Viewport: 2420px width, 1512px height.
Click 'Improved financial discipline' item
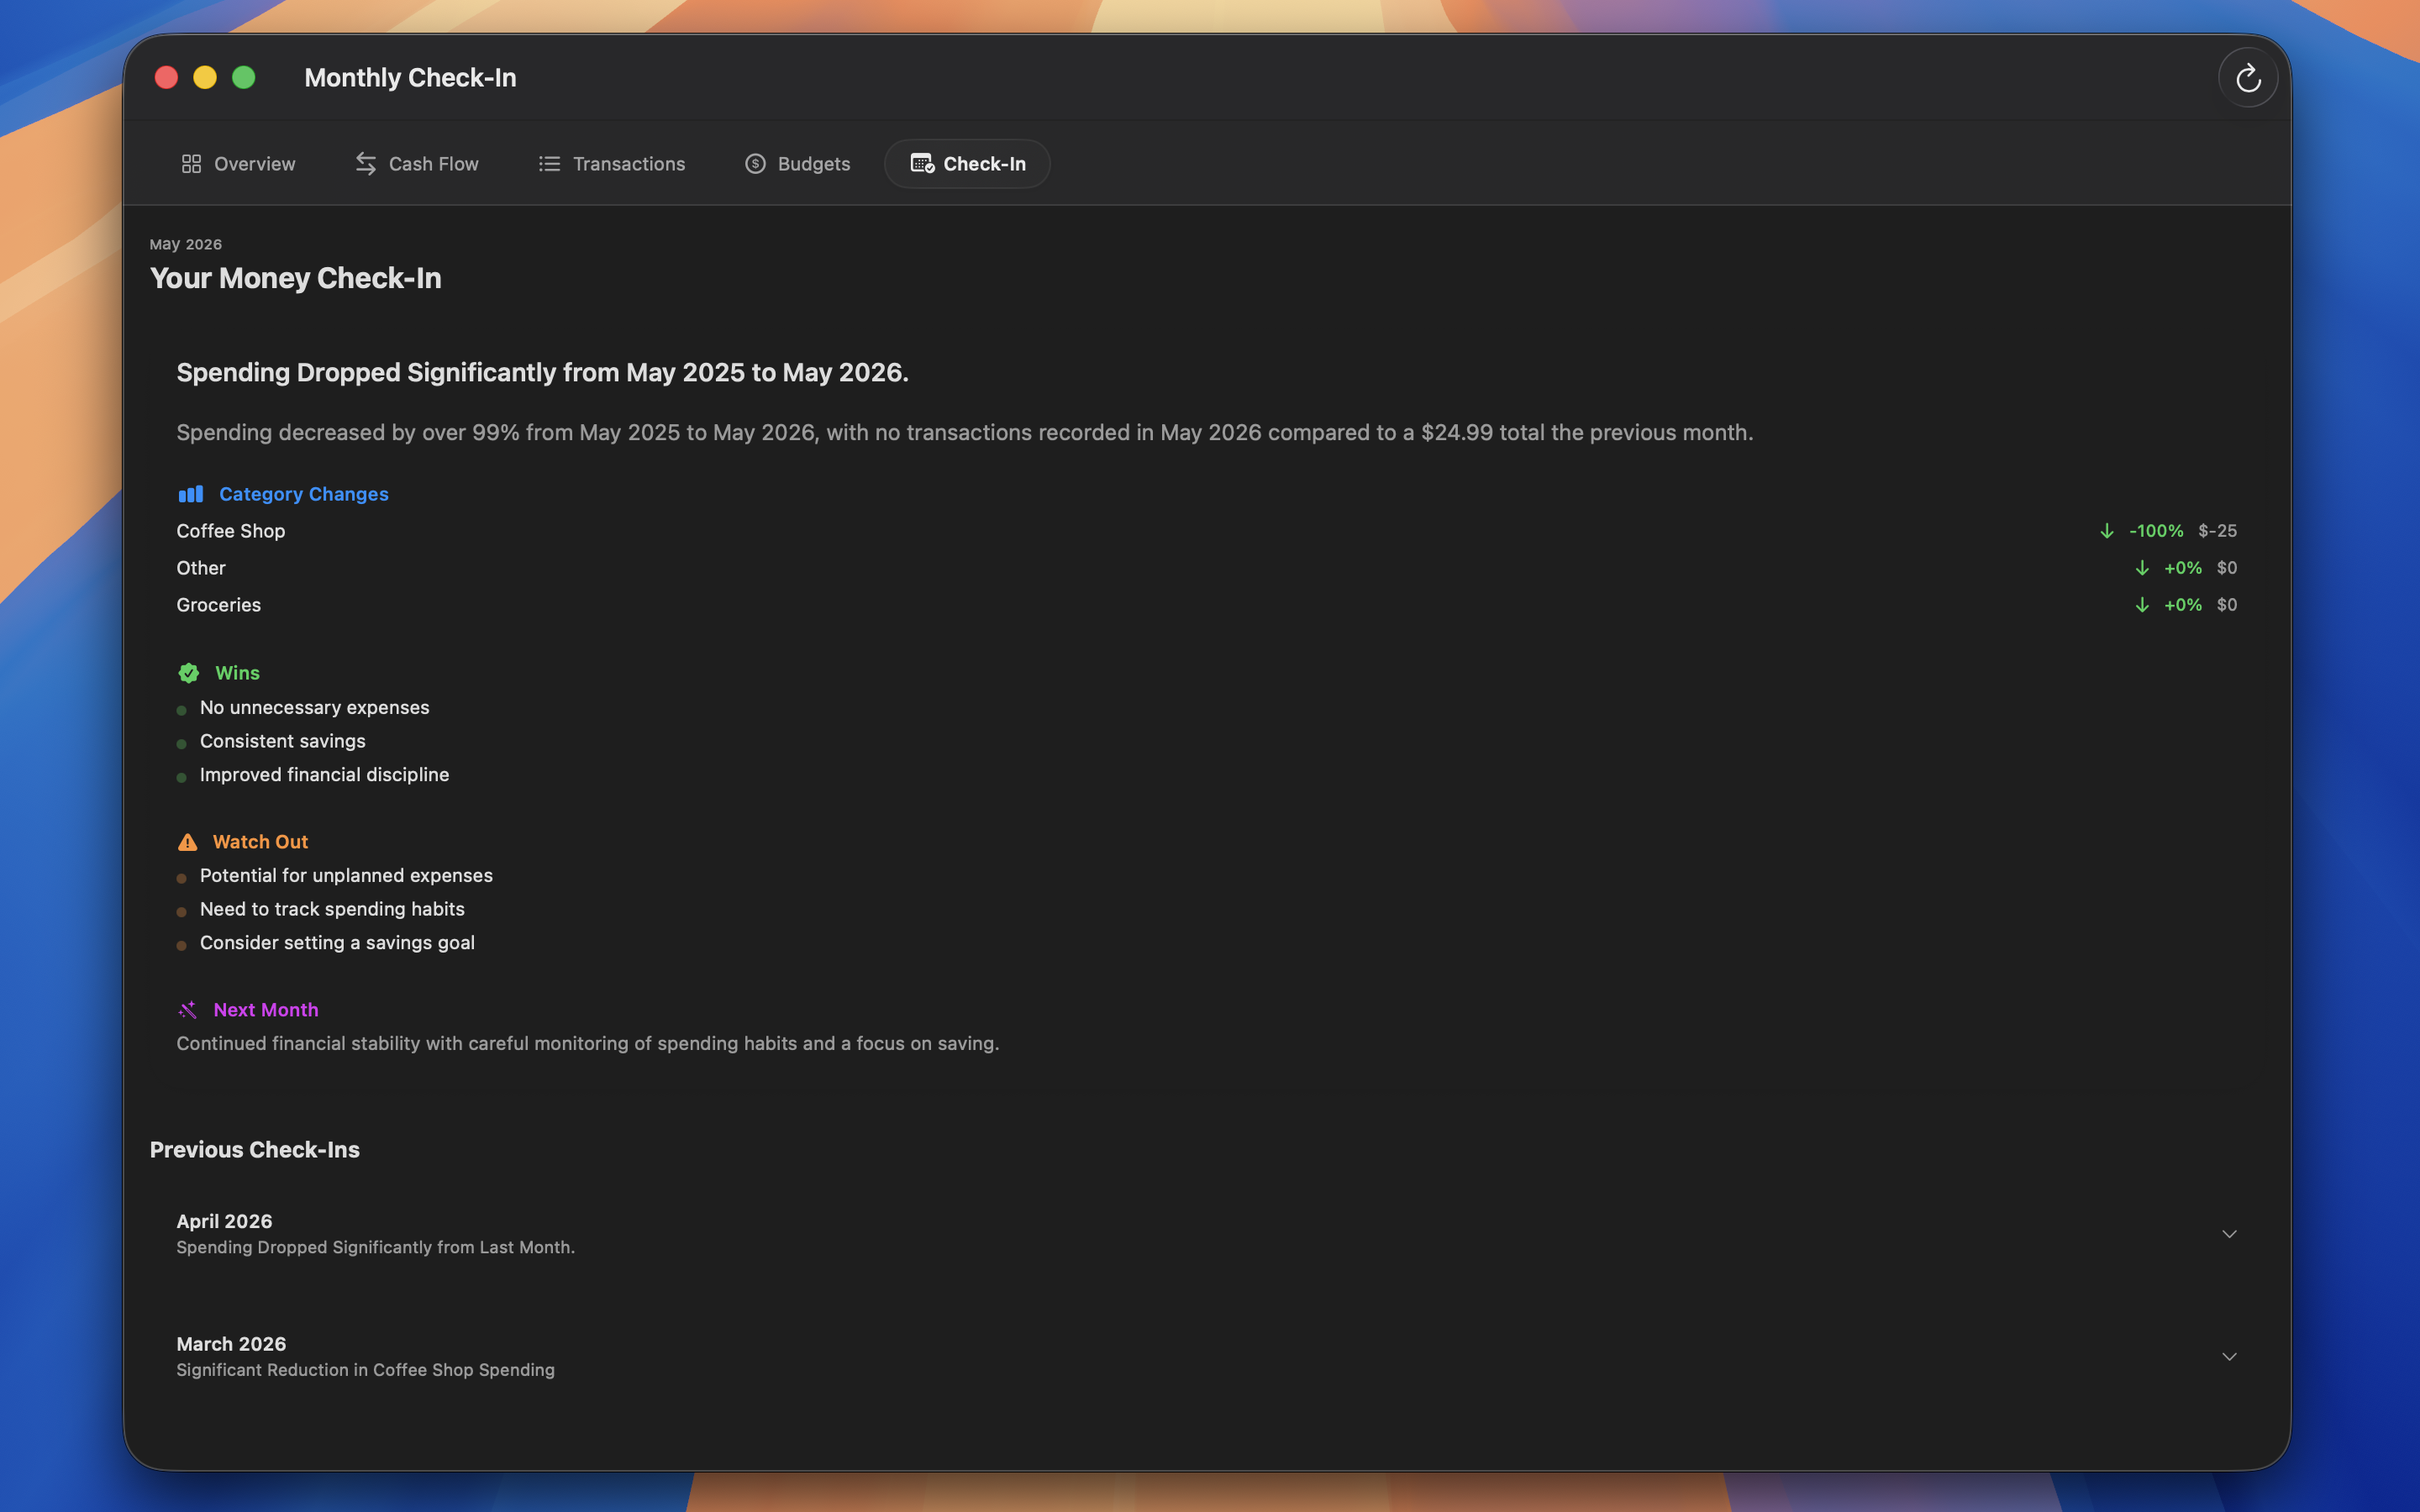point(325,775)
